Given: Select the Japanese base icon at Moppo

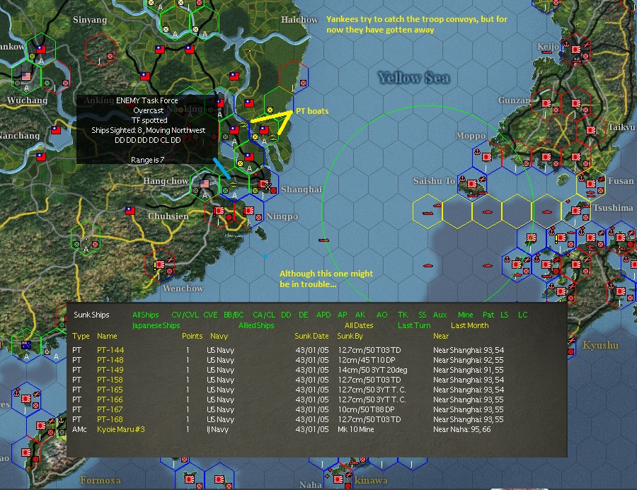Looking at the screenshot, I should (x=487, y=157).
